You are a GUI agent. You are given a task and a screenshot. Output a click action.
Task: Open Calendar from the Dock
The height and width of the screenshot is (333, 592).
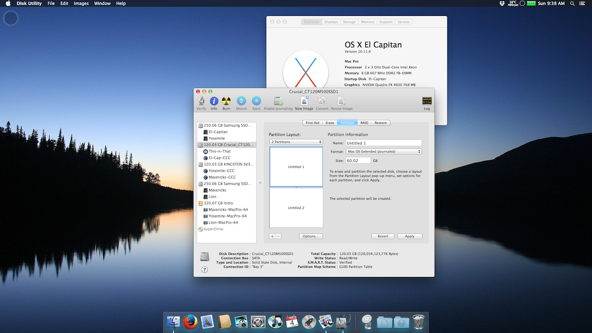pyautogui.click(x=292, y=322)
